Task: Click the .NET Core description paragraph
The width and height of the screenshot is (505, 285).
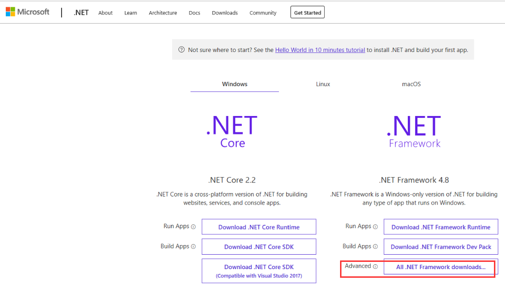Action: 232,199
